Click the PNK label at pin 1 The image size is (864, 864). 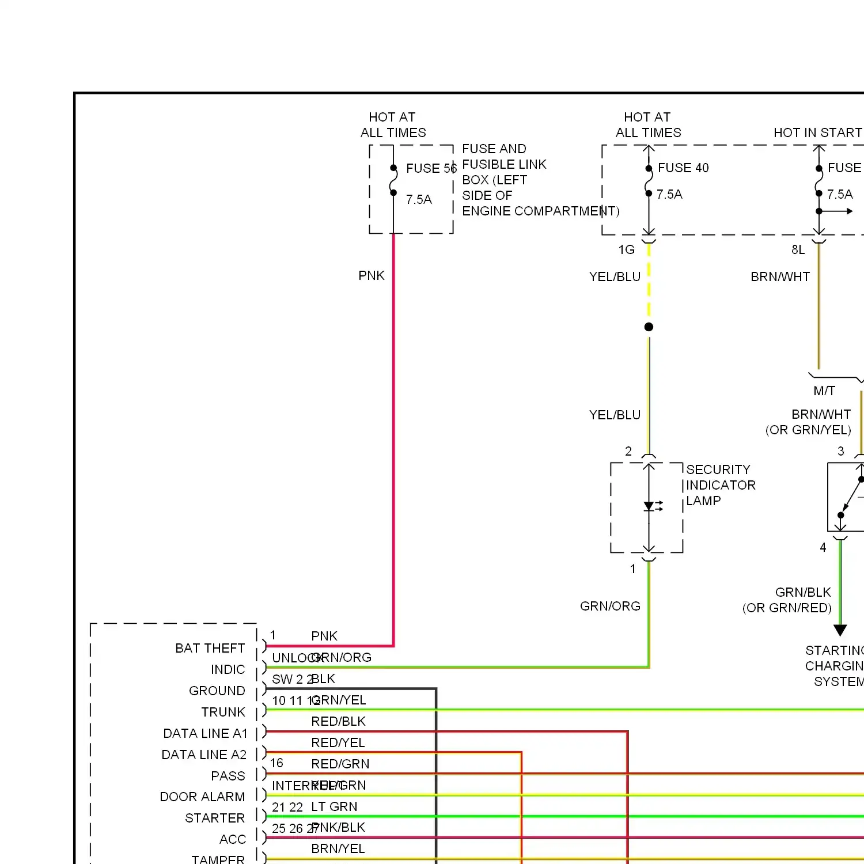[x=324, y=636]
